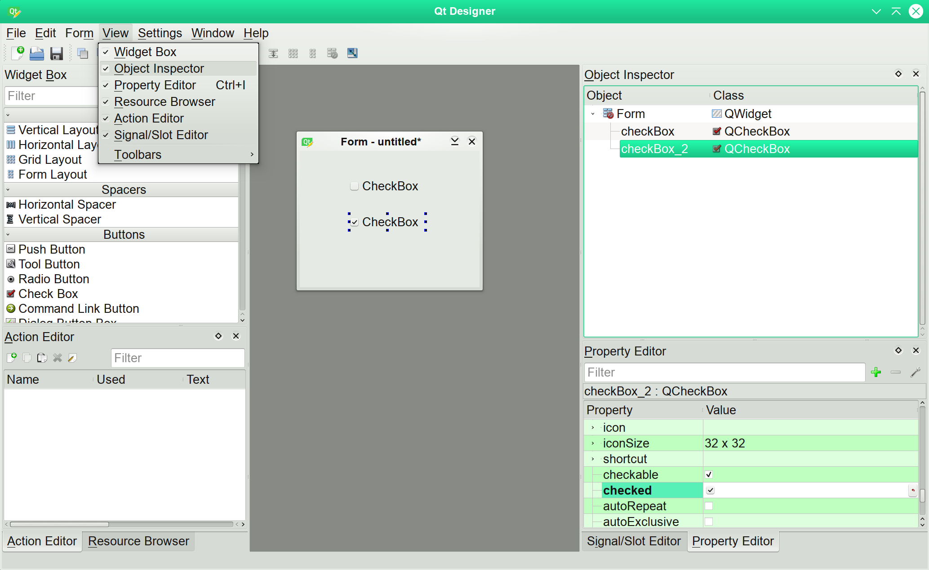Toggle the checked property checkbox

[710, 490]
